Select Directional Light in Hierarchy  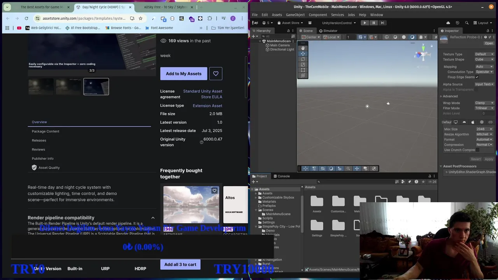[282, 50]
